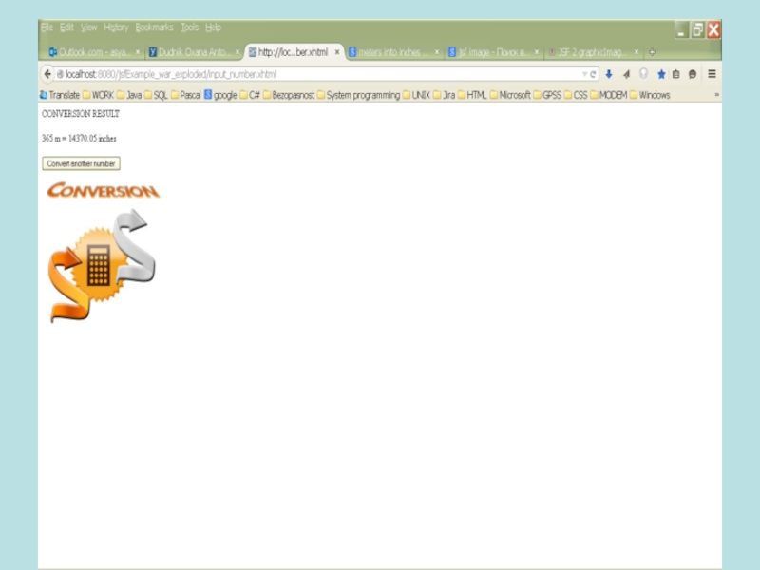
Task: Click the reload page icon in address bar
Action: click(x=593, y=74)
